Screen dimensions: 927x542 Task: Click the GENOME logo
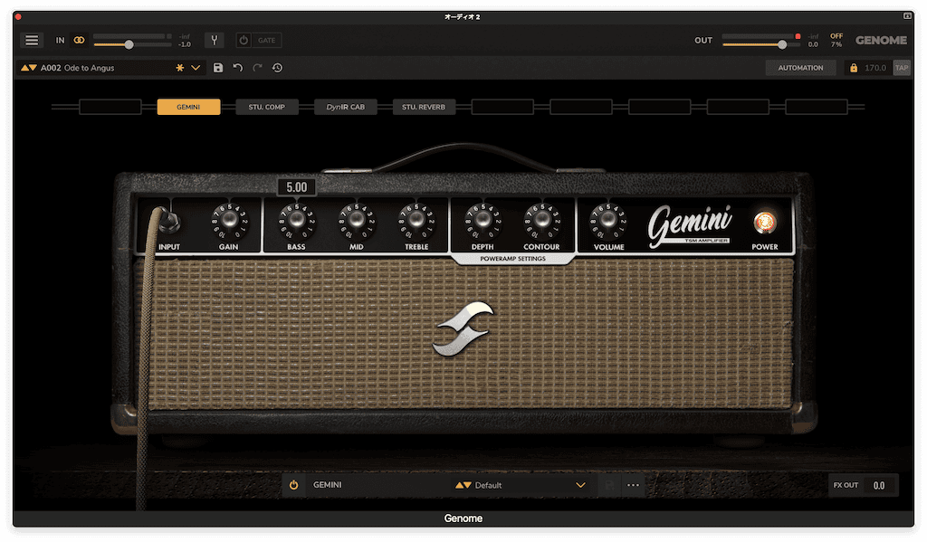click(881, 40)
